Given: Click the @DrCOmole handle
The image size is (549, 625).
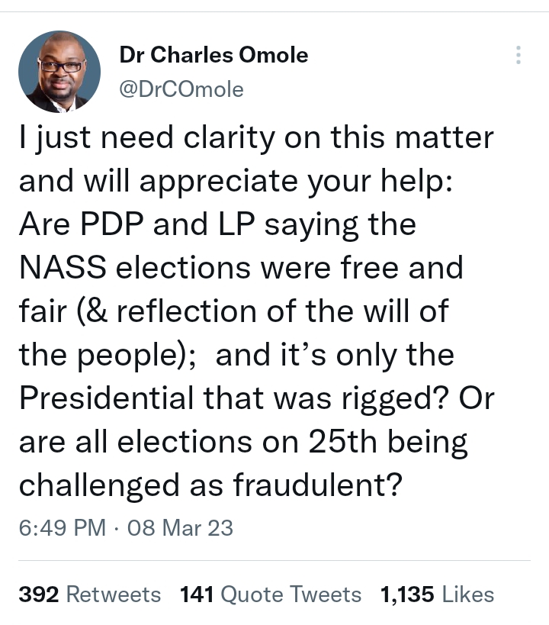Looking at the screenshot, I should 181,89.
